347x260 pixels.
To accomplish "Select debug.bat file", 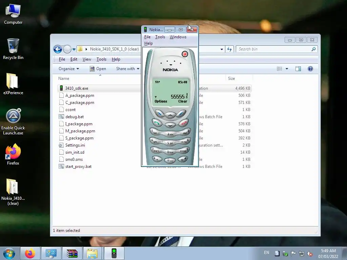I will point(74,117).
